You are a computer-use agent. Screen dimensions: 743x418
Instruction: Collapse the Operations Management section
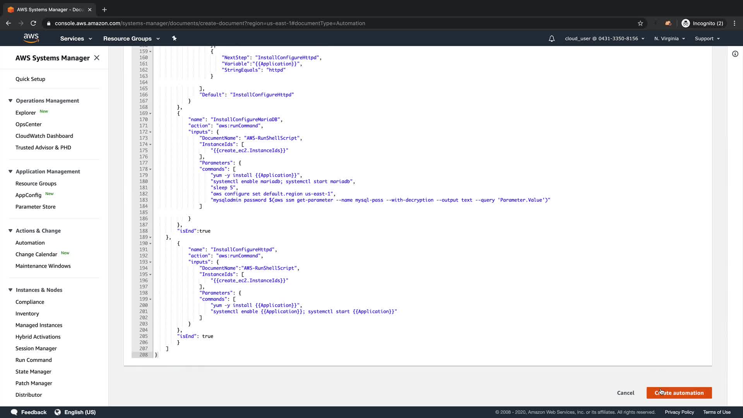coord(10,101)
